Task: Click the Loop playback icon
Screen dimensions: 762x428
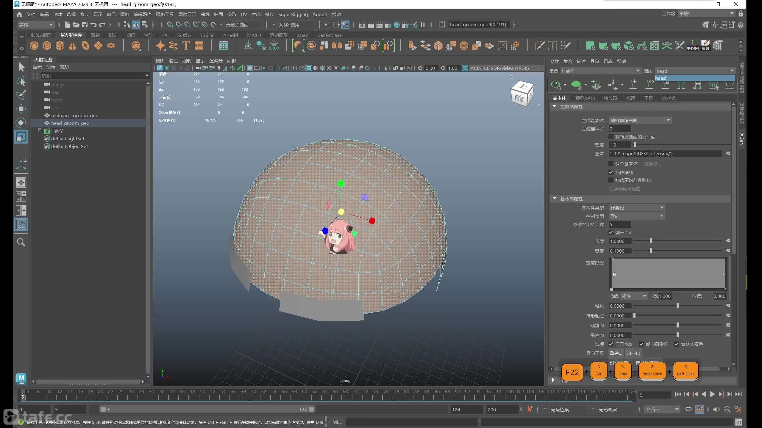Action: 688,409
